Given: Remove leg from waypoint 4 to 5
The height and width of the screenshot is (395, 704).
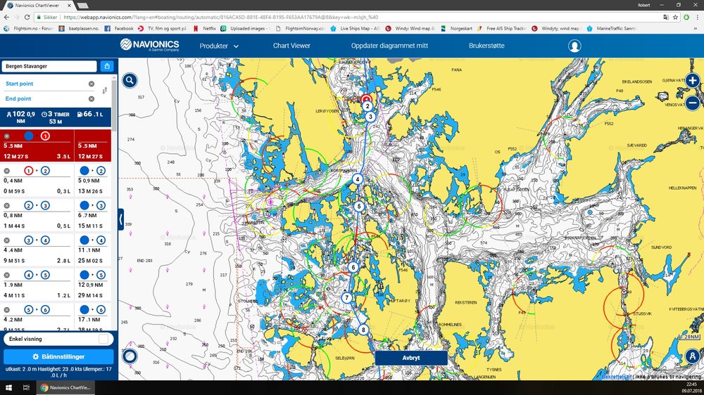Looking at the screenshot, I should coord(7,276).
